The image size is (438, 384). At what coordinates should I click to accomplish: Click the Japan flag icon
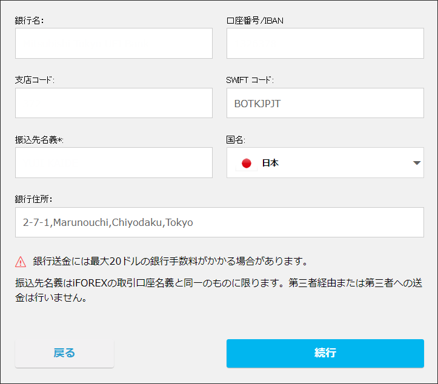click(x=246, y=163)
